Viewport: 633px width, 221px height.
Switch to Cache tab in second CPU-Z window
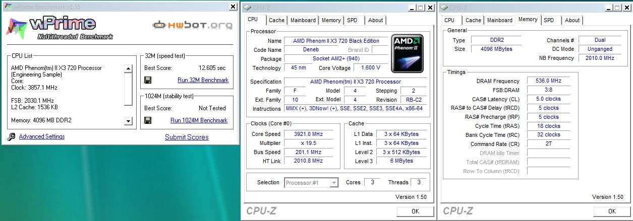click(473, 20)
